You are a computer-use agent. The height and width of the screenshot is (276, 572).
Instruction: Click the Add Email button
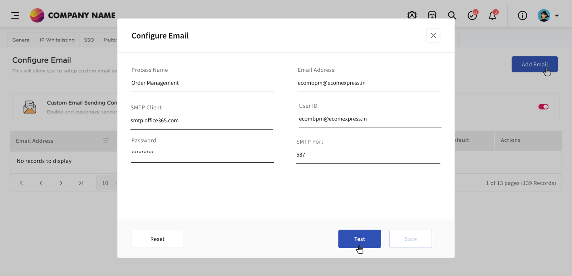(x=534, y=64)
